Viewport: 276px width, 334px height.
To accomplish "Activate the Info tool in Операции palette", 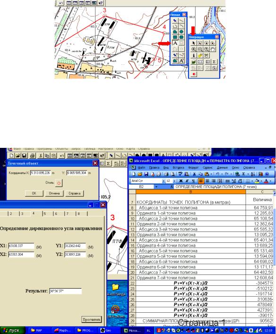I will point(193,55).
